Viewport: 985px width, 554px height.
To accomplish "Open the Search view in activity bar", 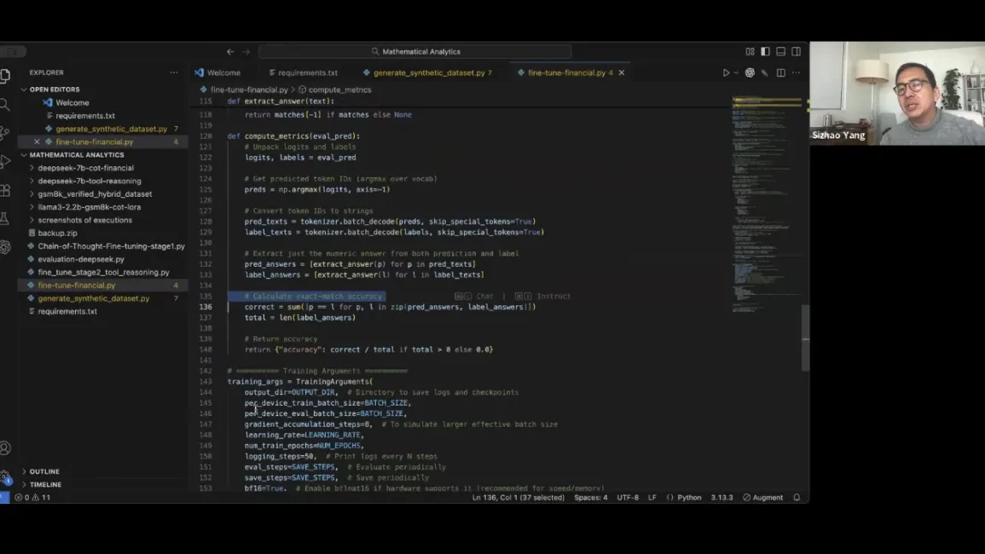I will (x=5, y=104).
